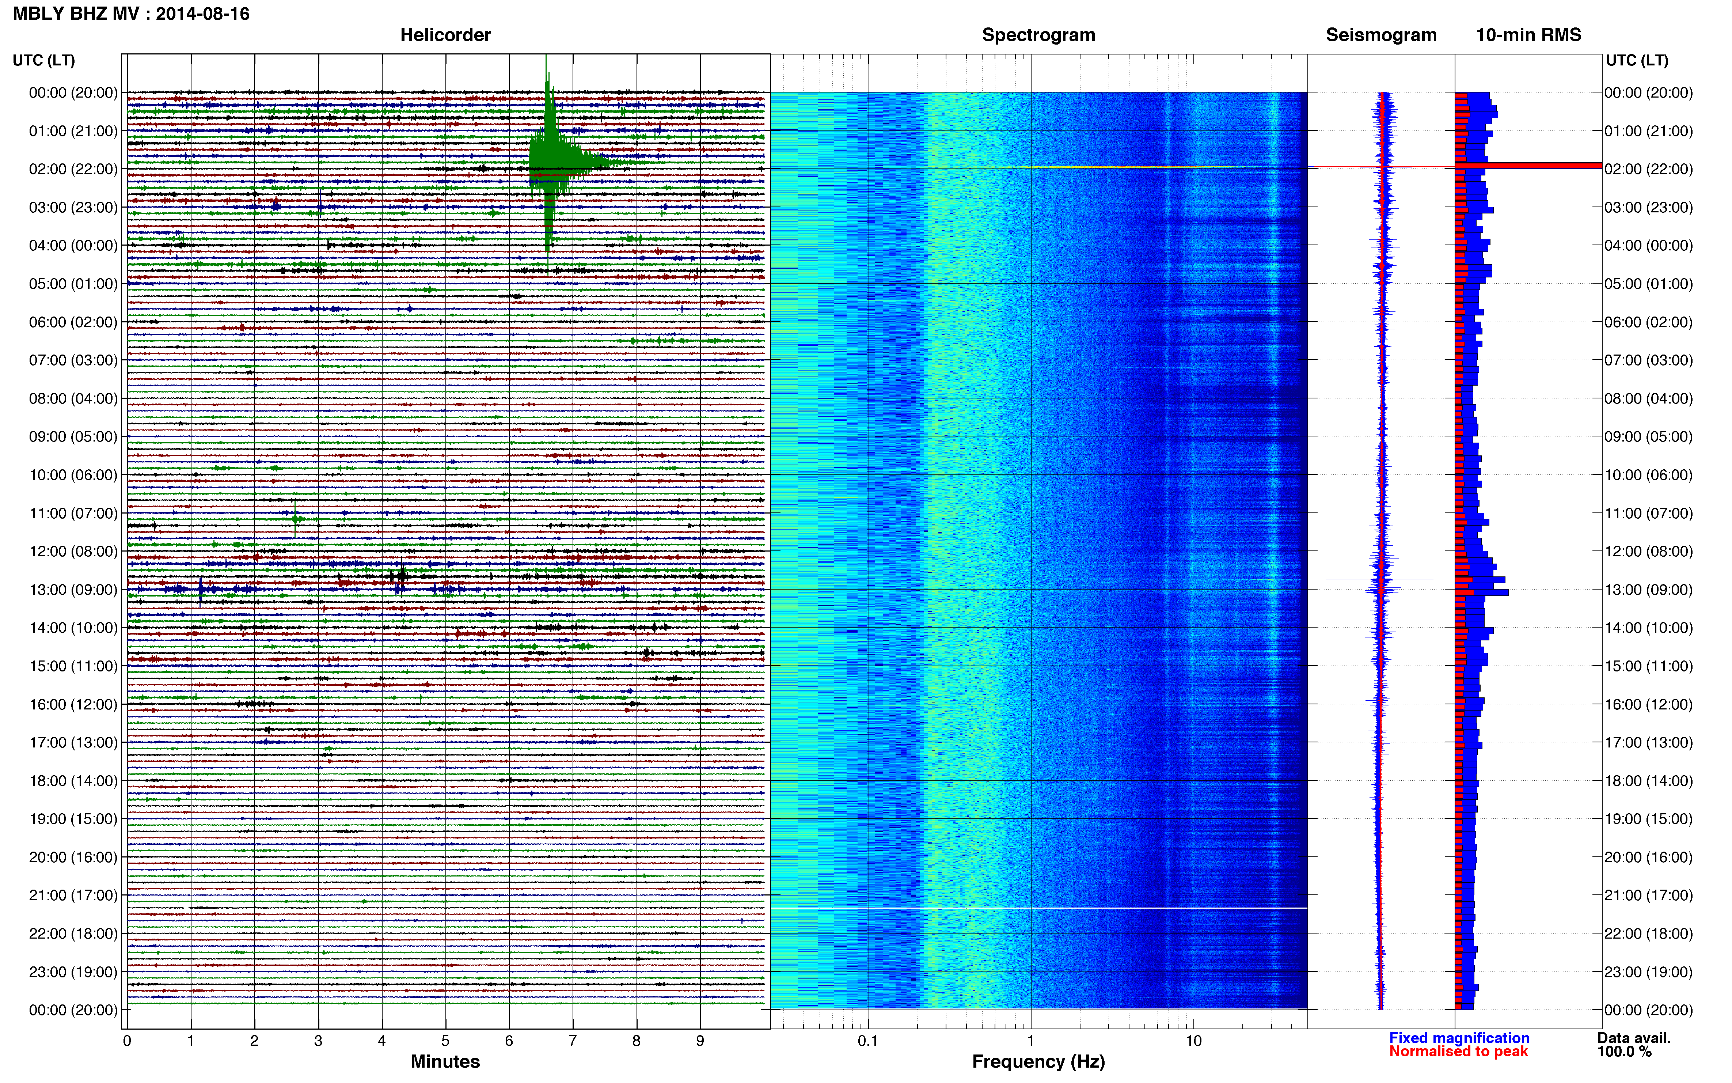1732x1083 pixels.
Task: Click the '2' tick on the Minutes axis
Action: point(254,1041)
